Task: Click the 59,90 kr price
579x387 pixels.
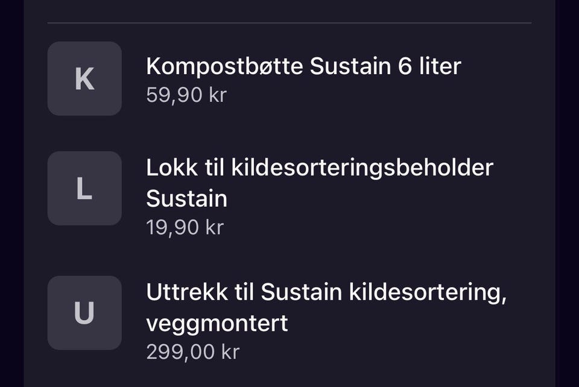Action: (186, 95)
